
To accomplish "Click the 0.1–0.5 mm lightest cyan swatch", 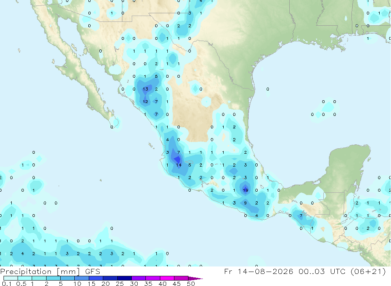I will tap(11, 278).
